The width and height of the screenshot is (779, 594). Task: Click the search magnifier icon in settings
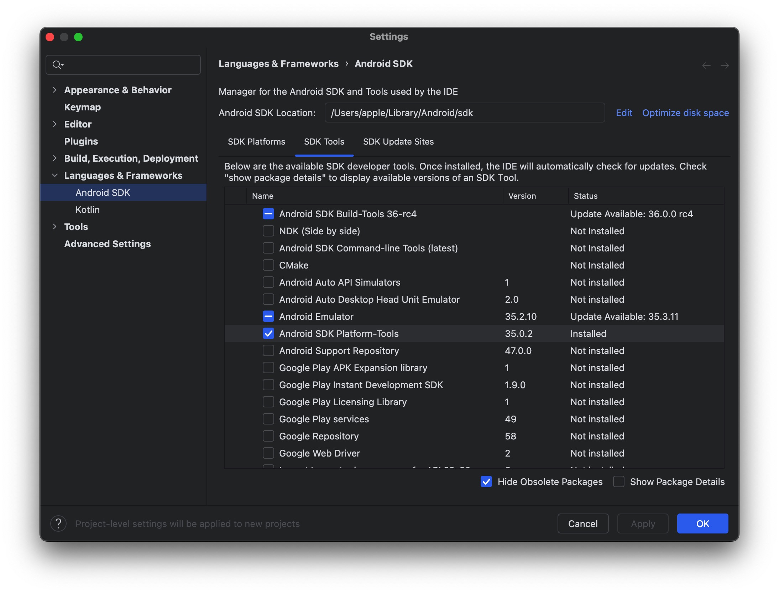[57, 65]
